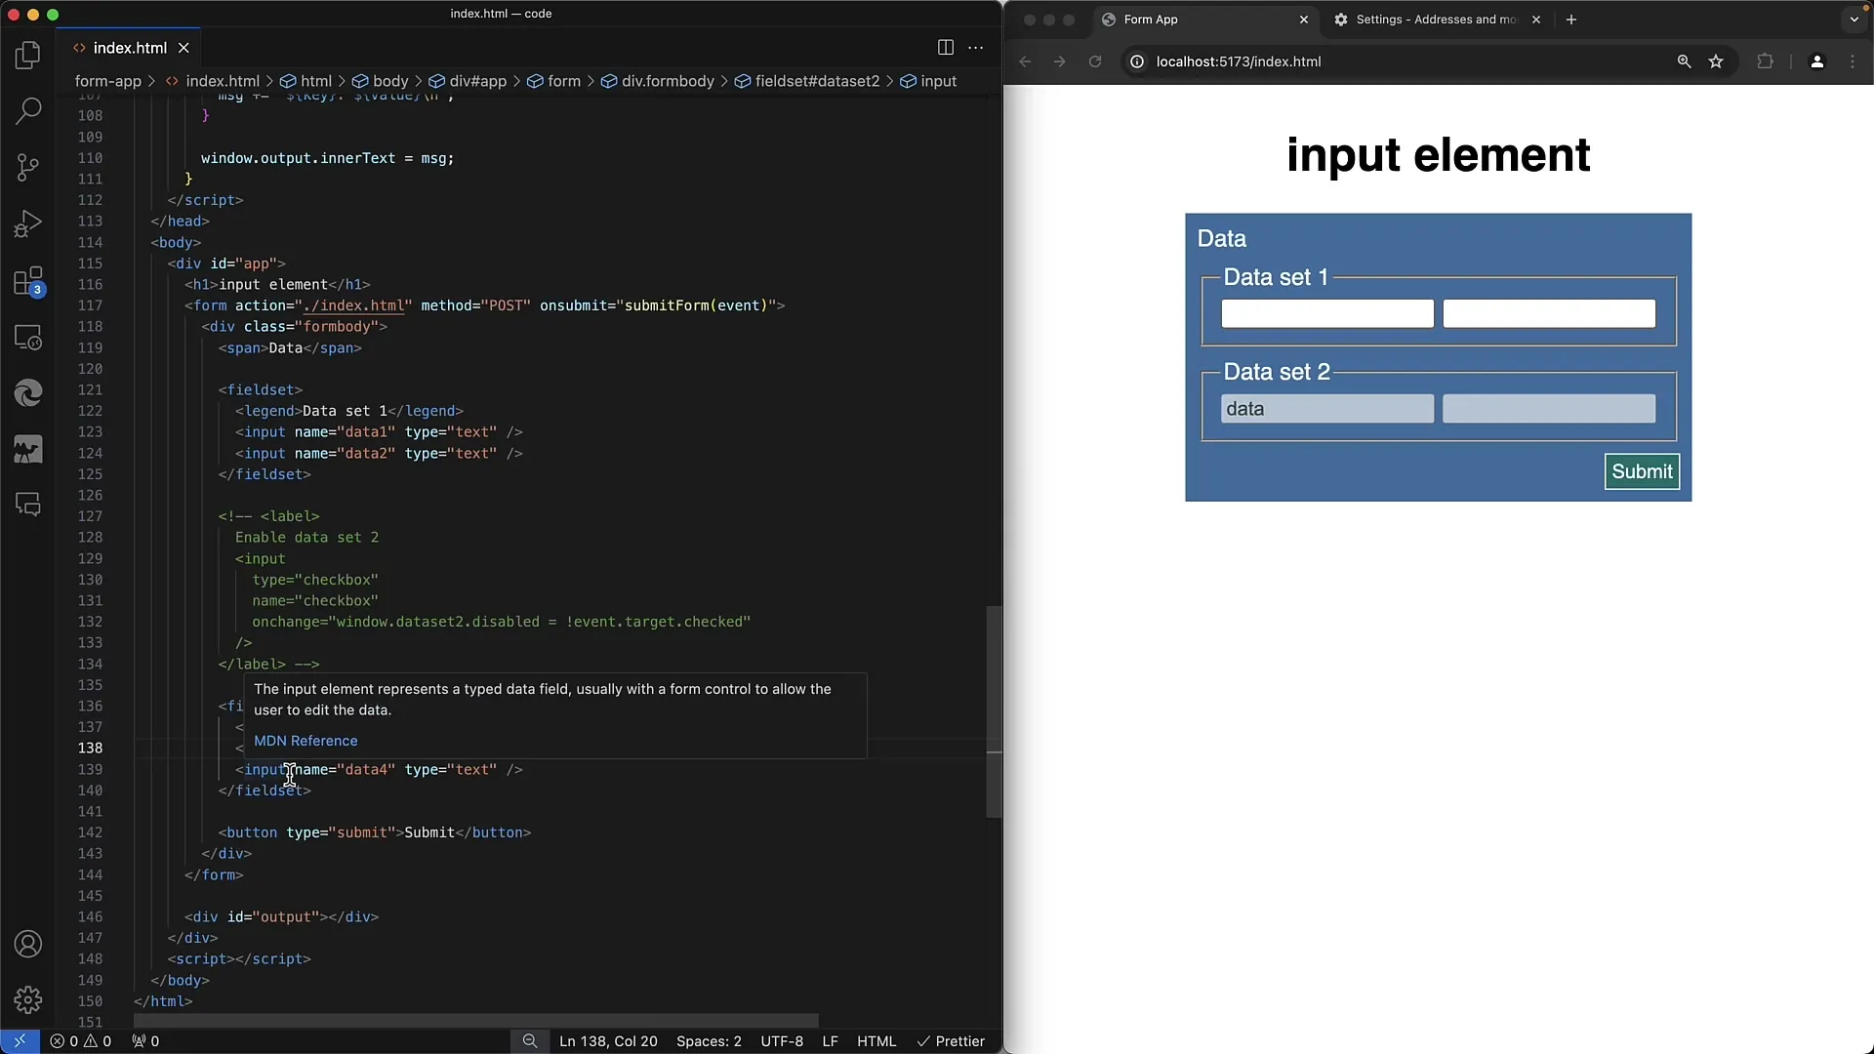Click the HTML language mode selector
Screen dimensions: 1874x1054
click(x=876, y=1041)
